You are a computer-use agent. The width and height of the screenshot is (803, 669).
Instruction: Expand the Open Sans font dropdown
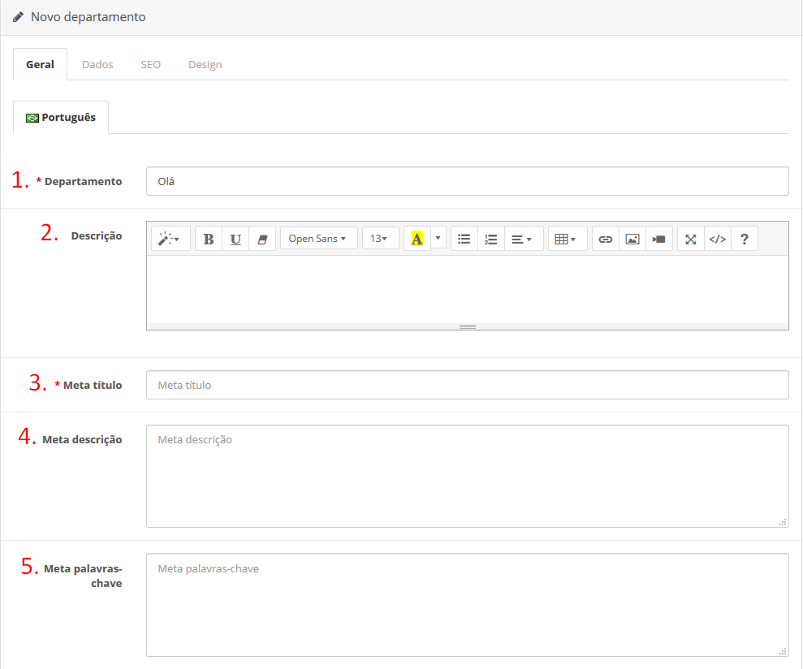[318, 239]
